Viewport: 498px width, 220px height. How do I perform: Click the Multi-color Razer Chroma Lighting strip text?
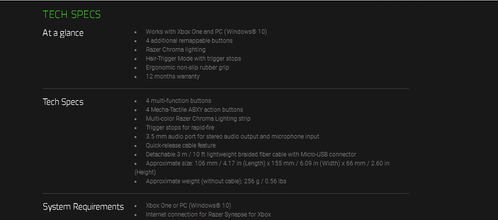click(x=198, y=119)
